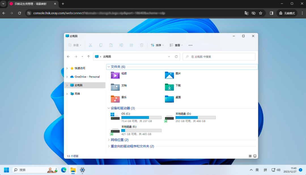Screen dimensions: 306x175
Task: Toggle the 英 input language indicator
Action: coord(257,170)
